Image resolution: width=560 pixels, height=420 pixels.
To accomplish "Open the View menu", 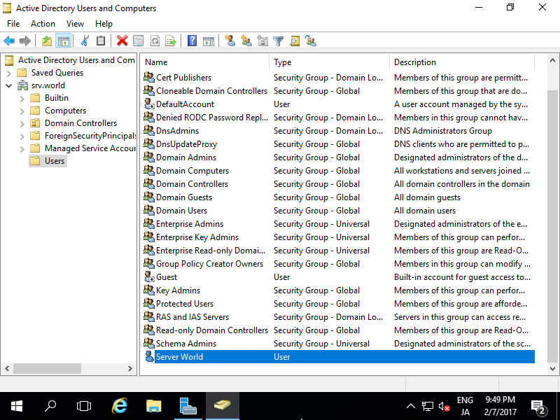I will pyautogui.click(x=75, y=24).
